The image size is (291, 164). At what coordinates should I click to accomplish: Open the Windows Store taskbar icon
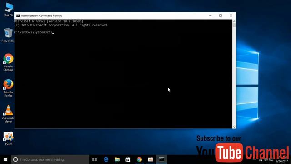[x=128, y=159]
